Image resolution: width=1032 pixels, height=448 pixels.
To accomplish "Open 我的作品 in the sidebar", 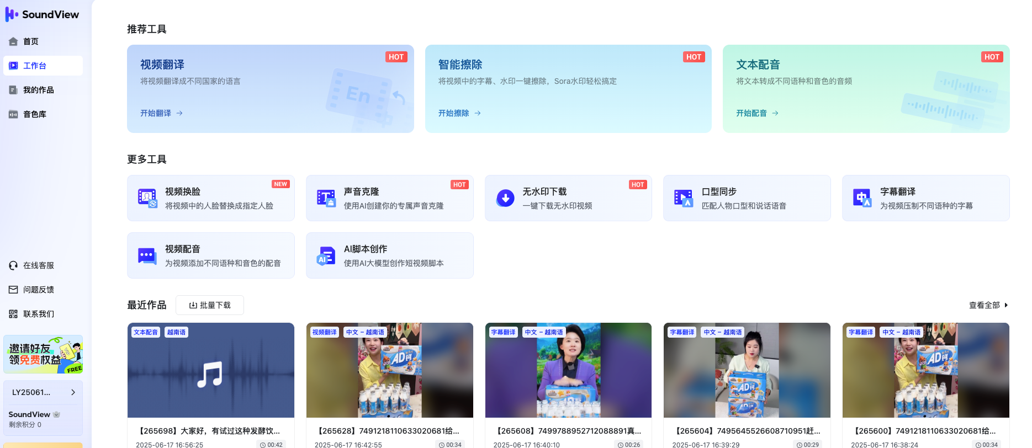I will [x=43, y=90].
